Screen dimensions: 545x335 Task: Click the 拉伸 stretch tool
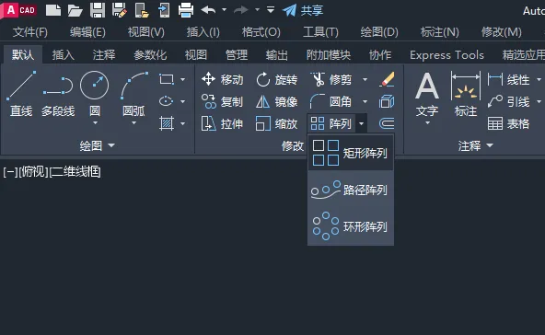223,123
